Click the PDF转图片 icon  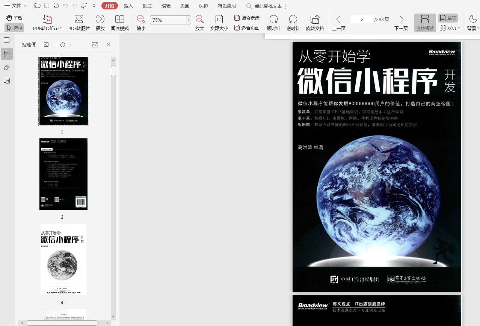(x=79, y=20)
